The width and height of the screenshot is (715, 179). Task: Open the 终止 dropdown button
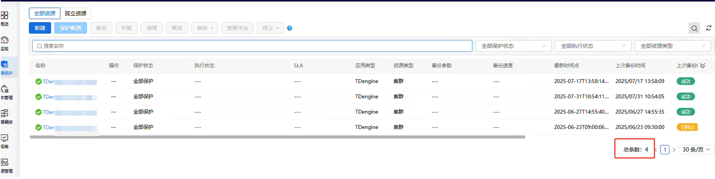pos(270,28)
